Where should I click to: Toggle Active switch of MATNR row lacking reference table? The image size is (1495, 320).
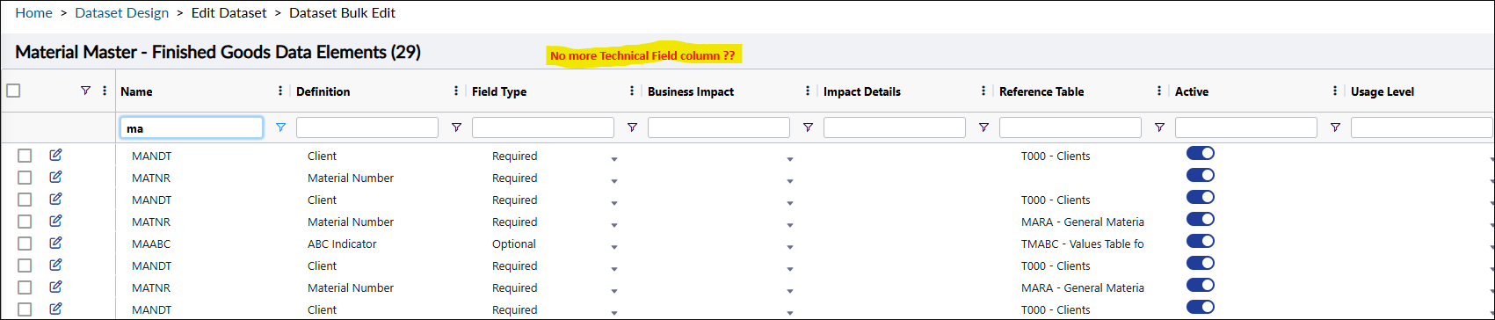pos(1201,175)
